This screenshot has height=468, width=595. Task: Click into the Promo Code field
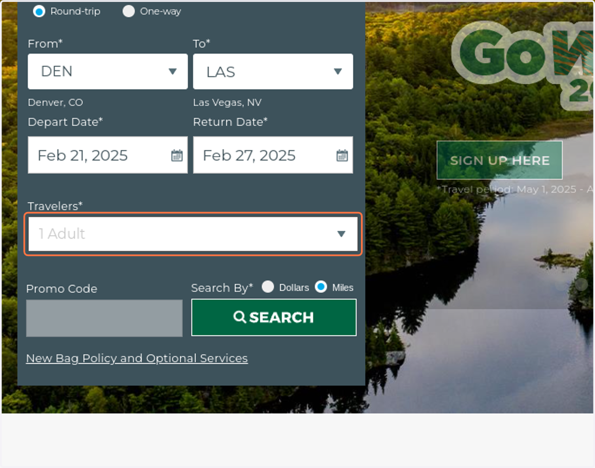tap(104, 318)
